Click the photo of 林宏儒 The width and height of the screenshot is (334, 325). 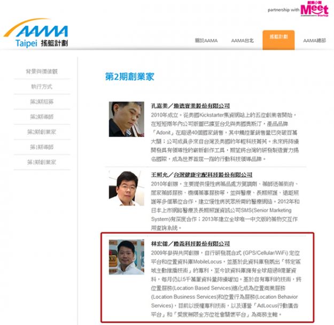(x=126, y=257)
